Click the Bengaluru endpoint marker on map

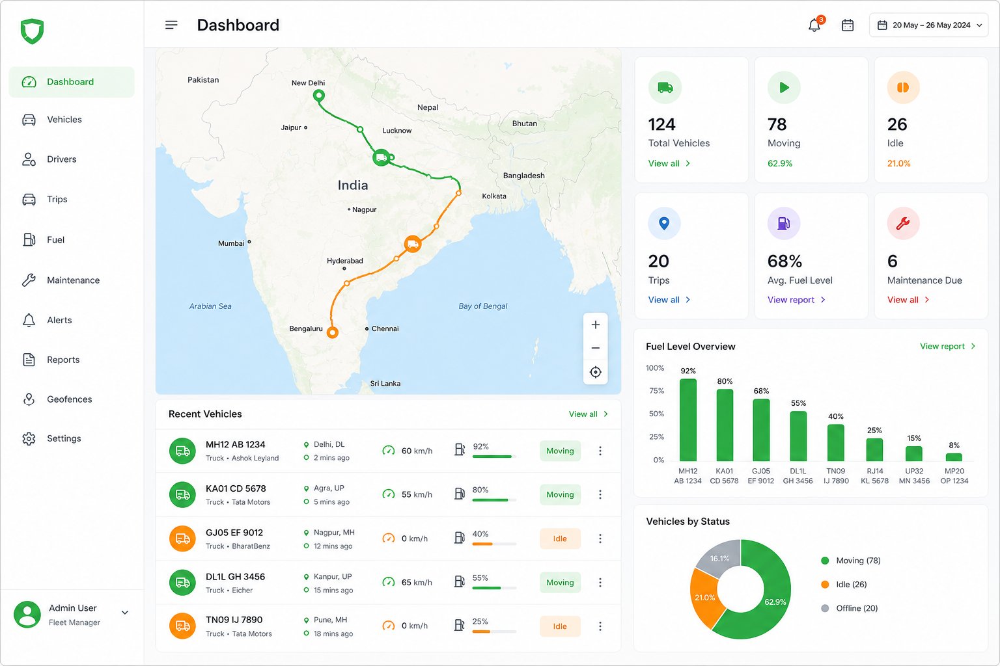coord(333,332)
